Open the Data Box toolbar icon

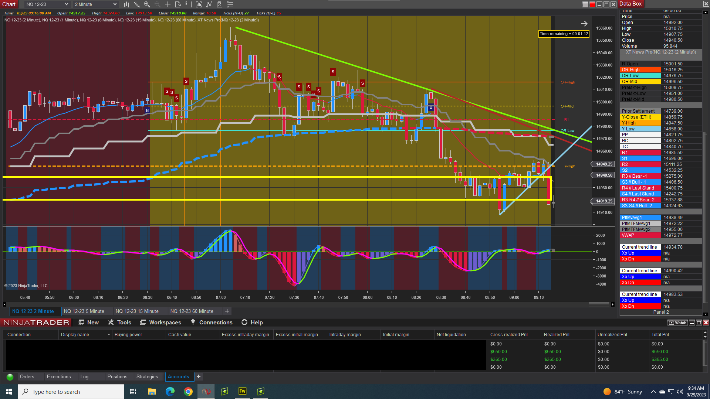[178, 4]
